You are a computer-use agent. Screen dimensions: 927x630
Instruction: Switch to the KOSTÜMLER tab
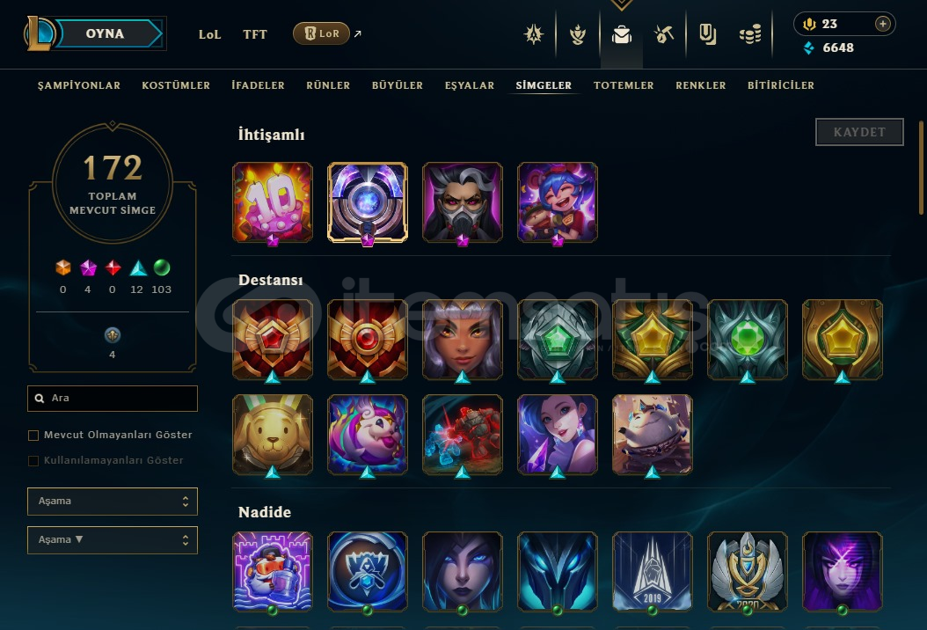[x=176, y=85]
